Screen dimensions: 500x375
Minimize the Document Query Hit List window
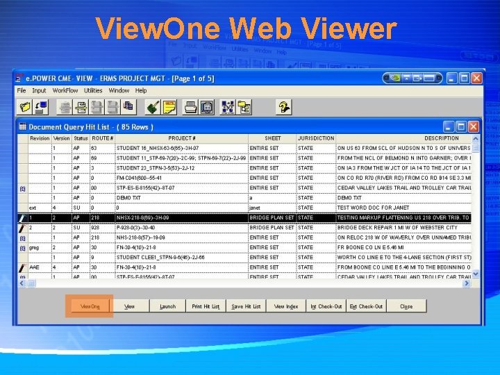pos(449,127)
